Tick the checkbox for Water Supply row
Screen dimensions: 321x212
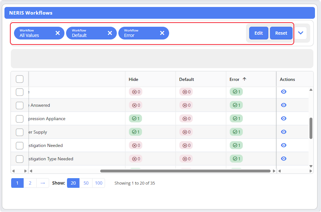tap(20, 132)
